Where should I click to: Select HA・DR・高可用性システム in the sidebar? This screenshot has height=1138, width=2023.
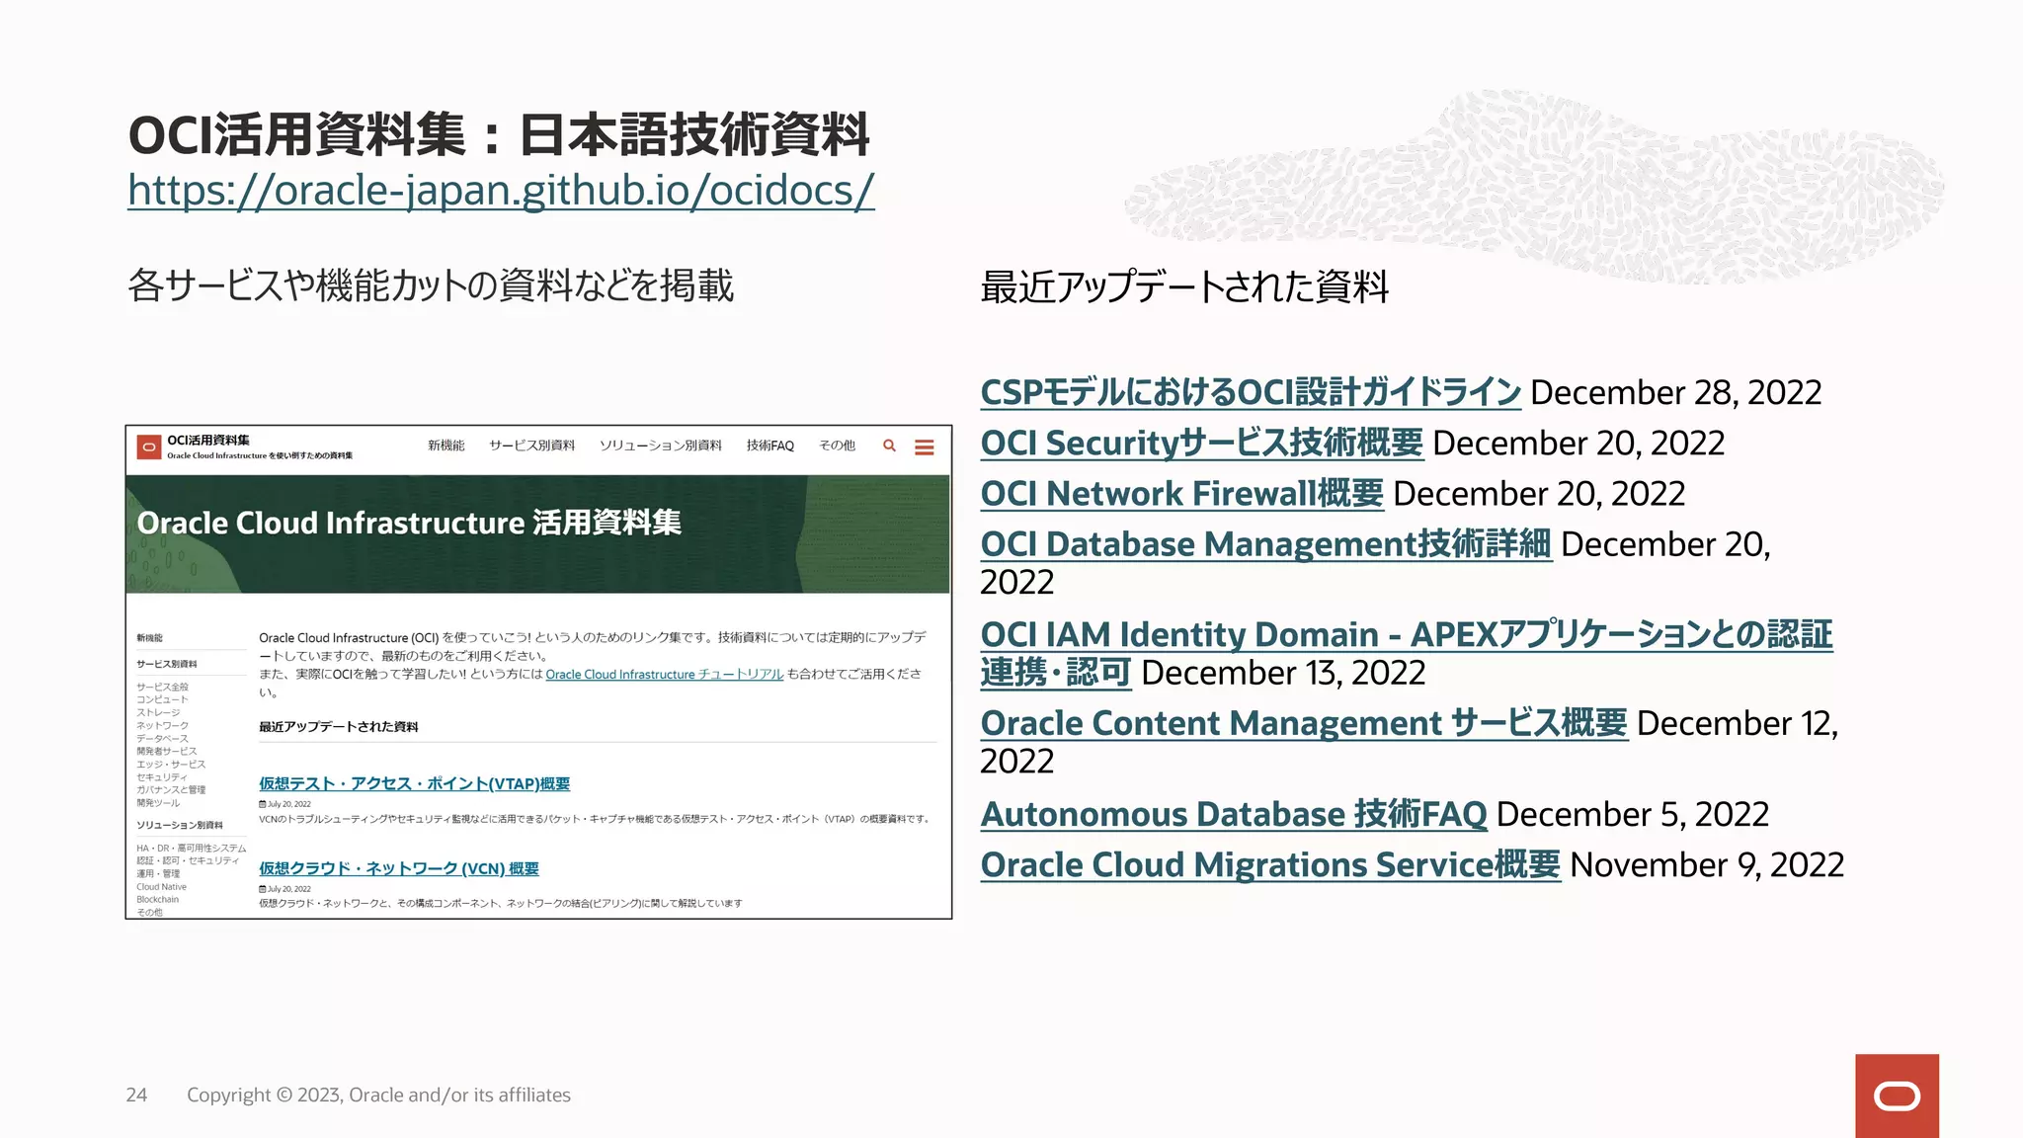[192, 848]
